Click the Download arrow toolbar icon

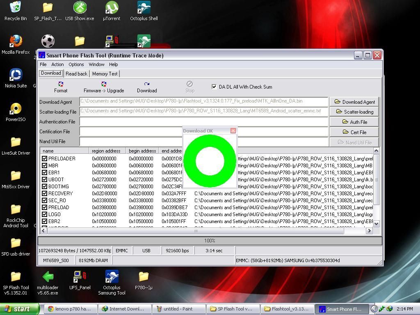coord(147,84)
